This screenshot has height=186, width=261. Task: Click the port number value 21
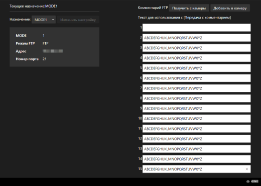tap(45, 59)
